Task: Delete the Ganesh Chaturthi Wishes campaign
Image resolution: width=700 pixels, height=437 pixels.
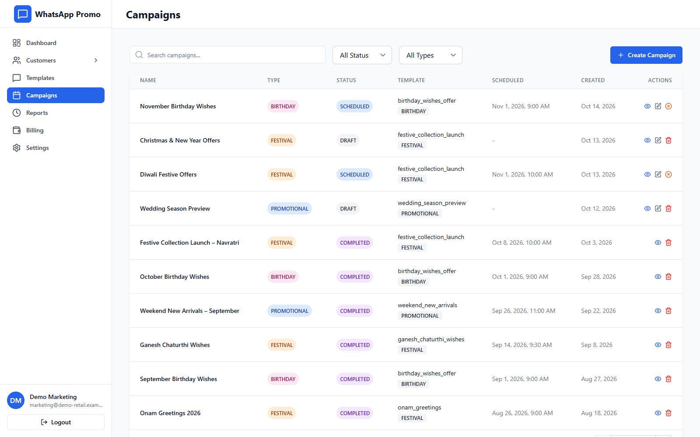Action: 668,345
